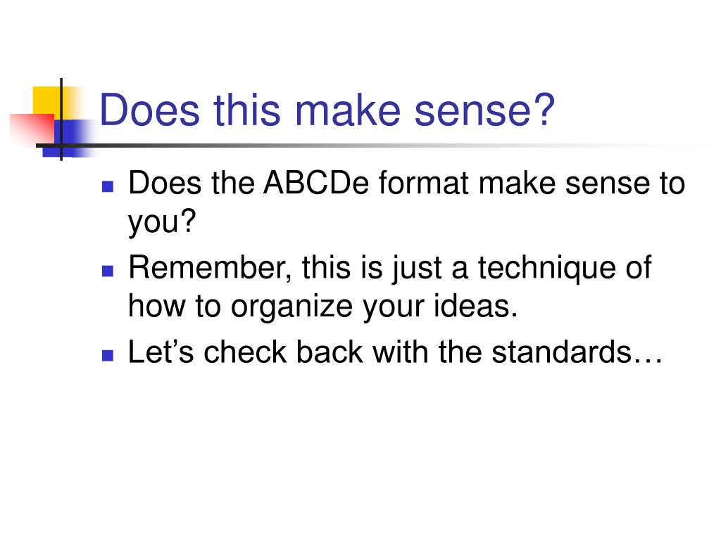Image resolution: width=721 pixels, height=540 pixels.
Task: Click the first blue bullet marker
Action: pyautogui.click(x=108, y=186)
